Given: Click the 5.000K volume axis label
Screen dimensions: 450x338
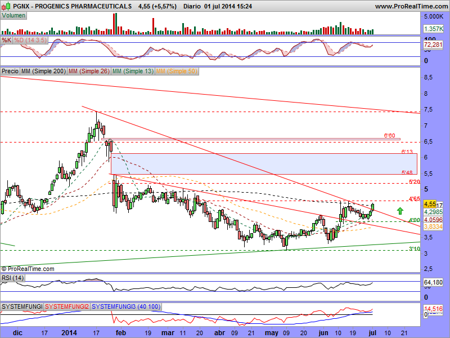Looking at the screenshot, I should pyautogui.click(x=434, y=17).
